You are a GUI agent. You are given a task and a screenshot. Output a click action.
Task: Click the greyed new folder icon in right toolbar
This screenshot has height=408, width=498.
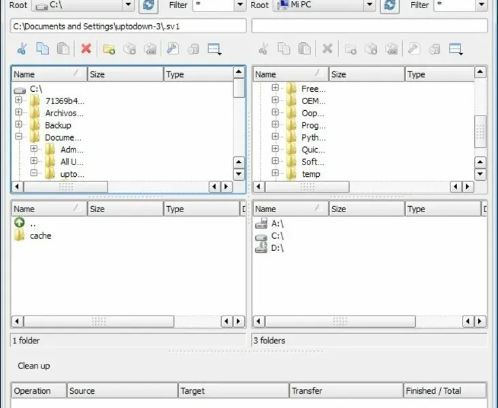coord(350,49)
